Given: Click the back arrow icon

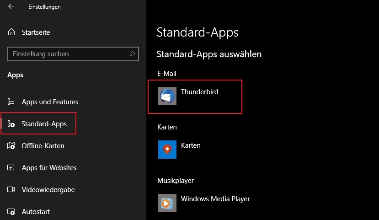Looking at the screenshot, I should 11,7.
